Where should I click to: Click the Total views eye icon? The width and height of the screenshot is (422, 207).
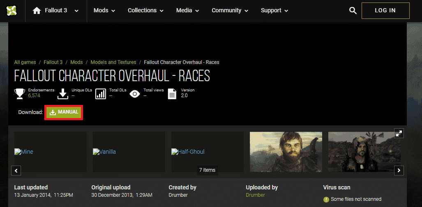(x=135, y=94)
